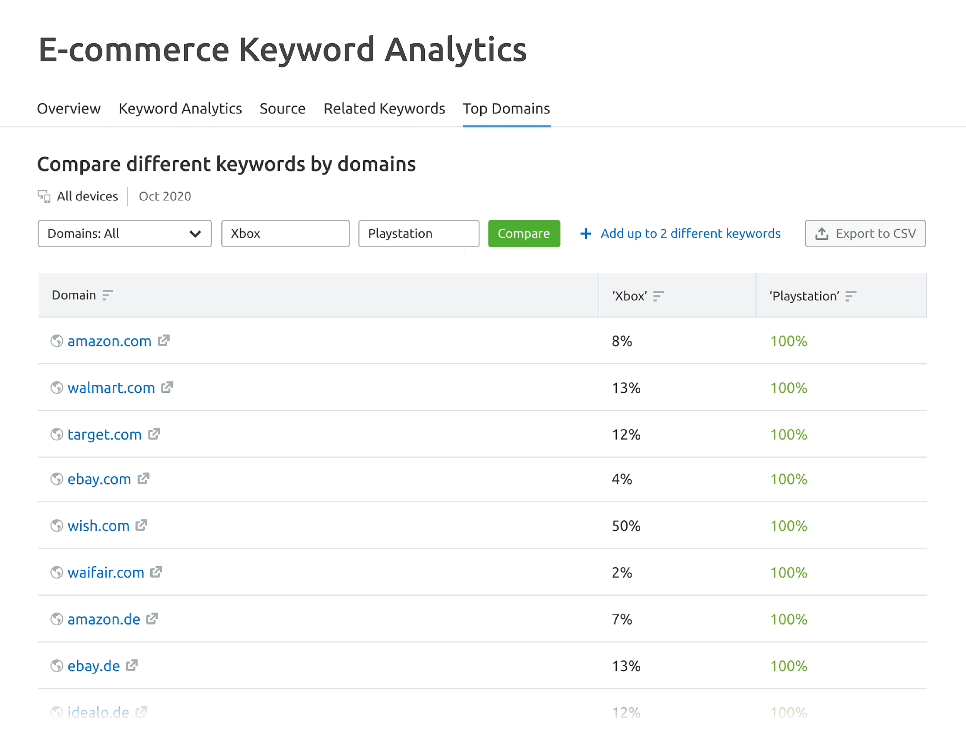
Task: Switch to the Keyword Analytics tab
Action: (x=180, y=109)
